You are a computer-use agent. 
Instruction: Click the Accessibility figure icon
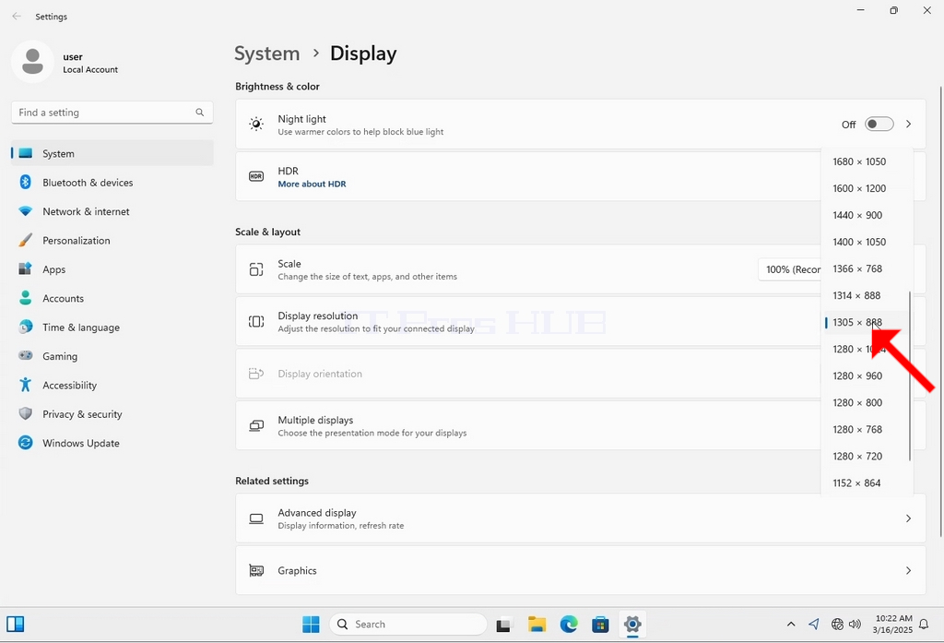[x=25, y=385]
